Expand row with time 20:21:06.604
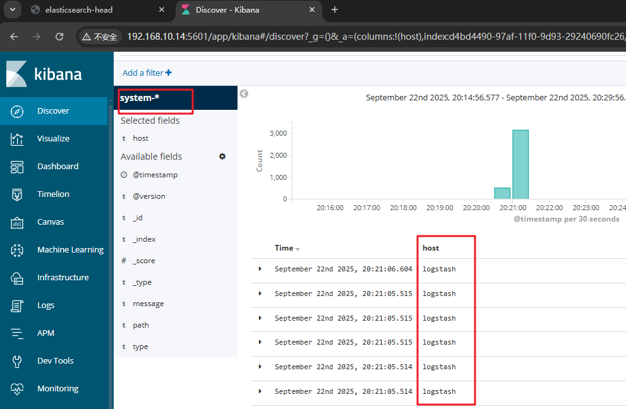This screenshot has width=626, height=409. coord(260,269)
